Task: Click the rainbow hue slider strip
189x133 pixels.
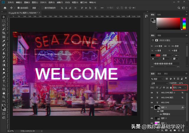Action: point(184,23)
